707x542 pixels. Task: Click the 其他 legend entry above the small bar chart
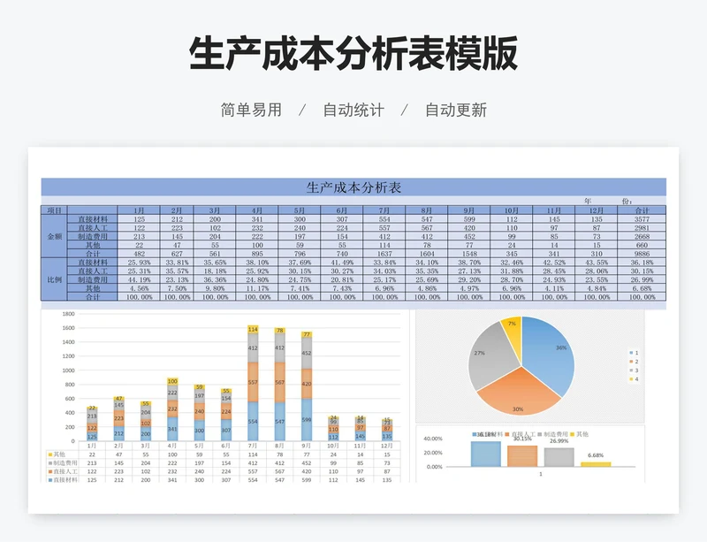pos(580,434)
